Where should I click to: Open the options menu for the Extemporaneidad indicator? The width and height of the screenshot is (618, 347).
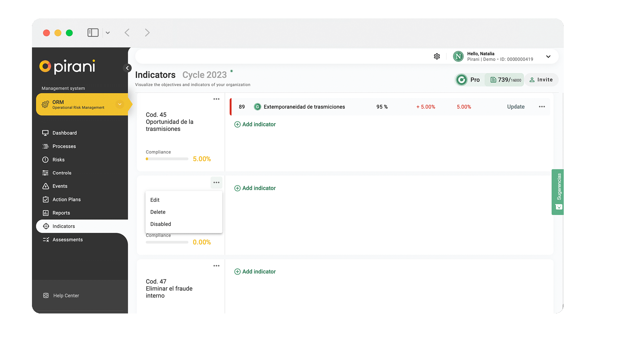(542, 106)
